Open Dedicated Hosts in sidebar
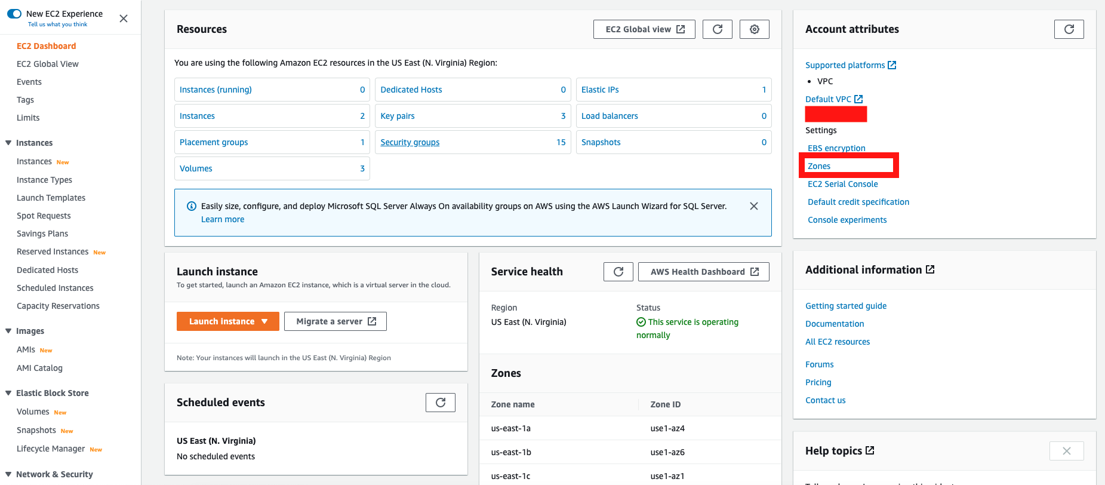1105x485 pixels. pos(47,270)
